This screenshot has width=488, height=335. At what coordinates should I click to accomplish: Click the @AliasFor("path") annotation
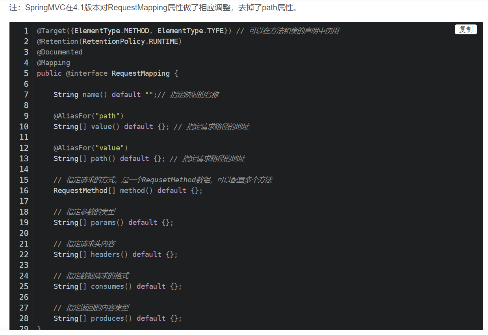[x=89, y=116]
